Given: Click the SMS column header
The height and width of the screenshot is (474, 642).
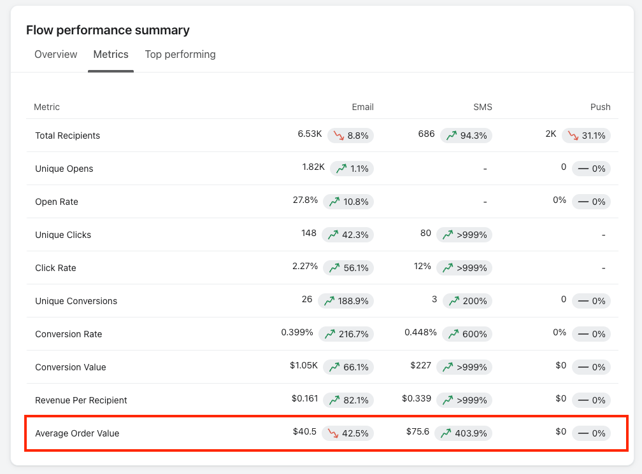Looking at the screenshot, I should 483,107.
